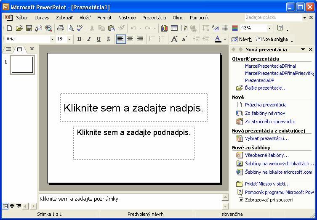Switch to Slide Sorter view icon
This screenshot has height=220, width=317.
(12, 206)
